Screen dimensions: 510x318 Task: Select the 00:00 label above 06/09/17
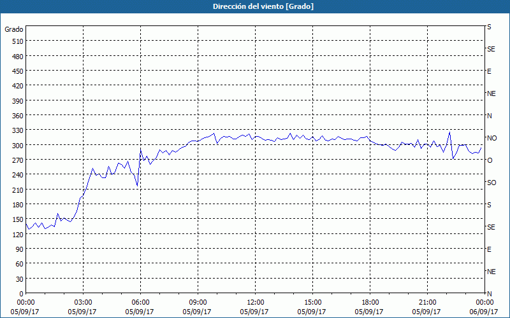coord(484,303)
